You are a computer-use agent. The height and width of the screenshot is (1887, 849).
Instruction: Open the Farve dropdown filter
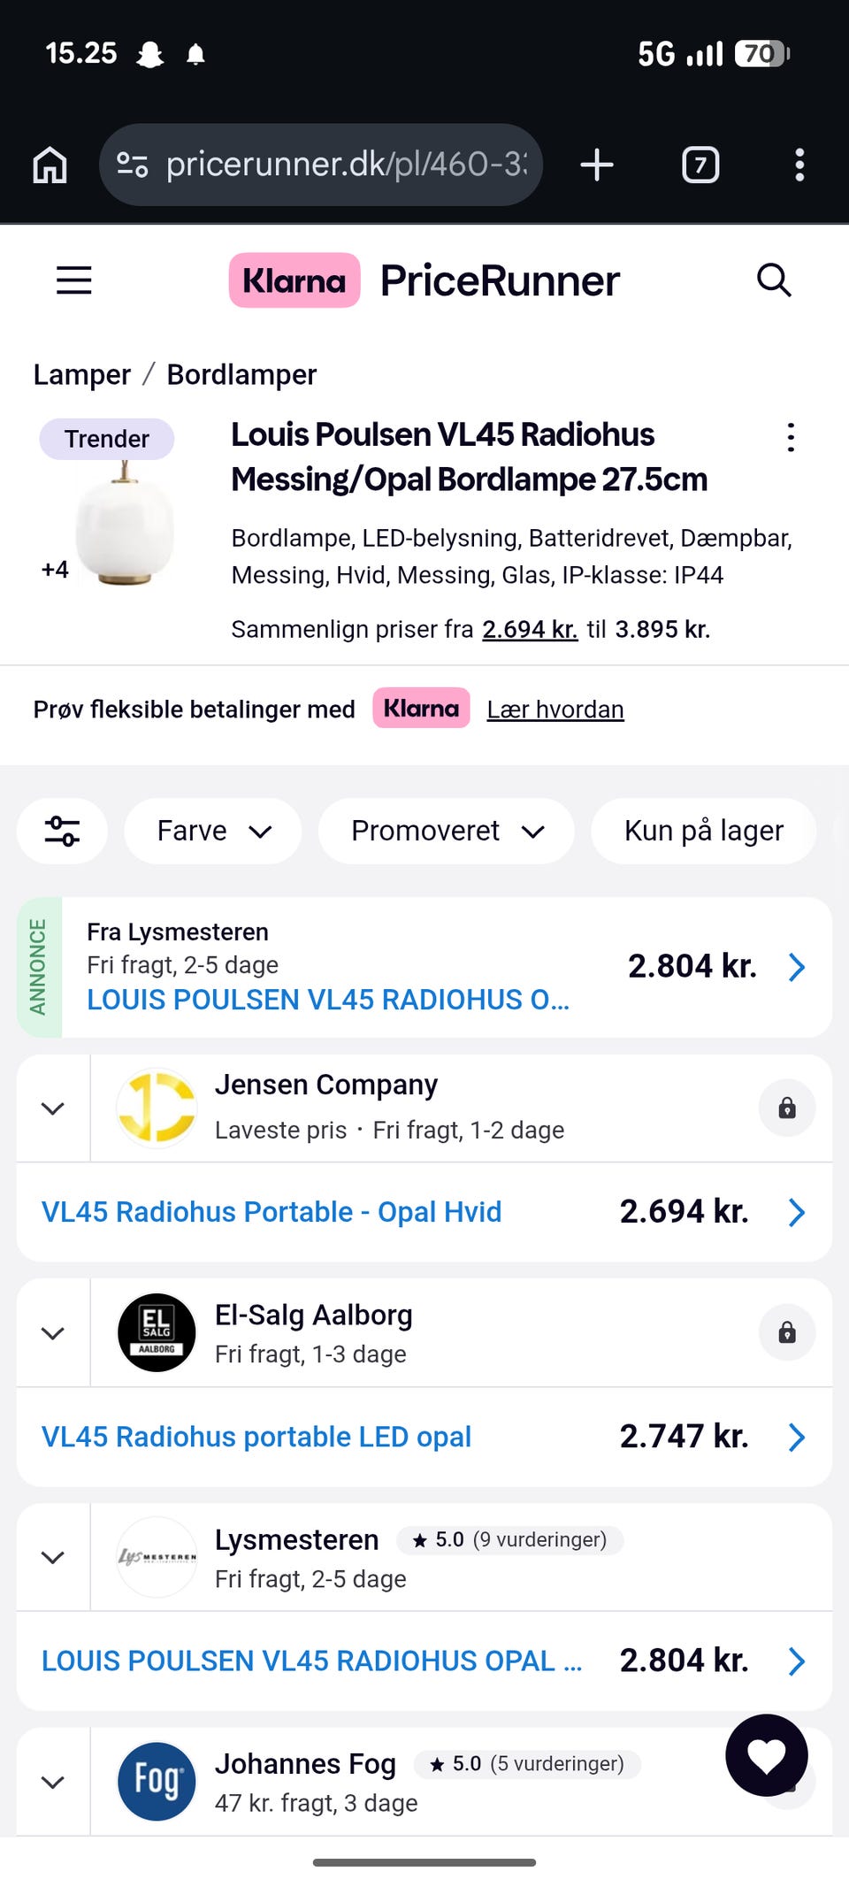(213, 831)
